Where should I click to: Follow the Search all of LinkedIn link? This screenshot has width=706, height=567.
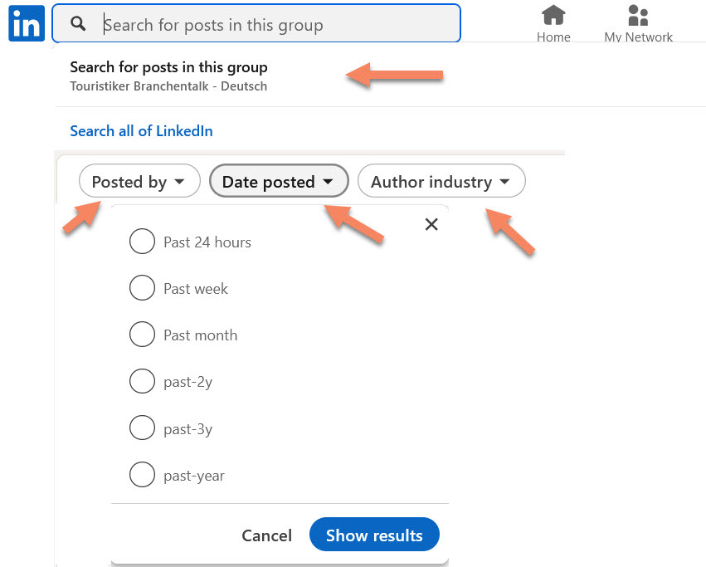pos(141,131)
